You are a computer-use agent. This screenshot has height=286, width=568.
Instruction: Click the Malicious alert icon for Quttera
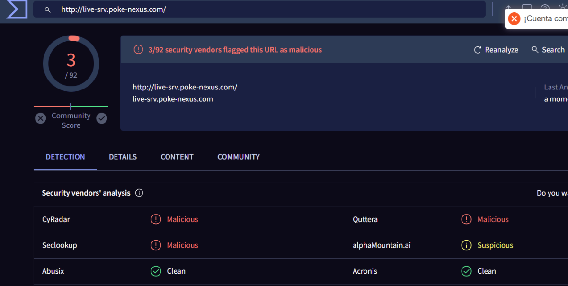tap(466, 219)
